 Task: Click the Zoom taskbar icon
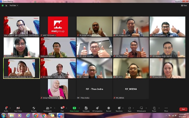point(60,115)
